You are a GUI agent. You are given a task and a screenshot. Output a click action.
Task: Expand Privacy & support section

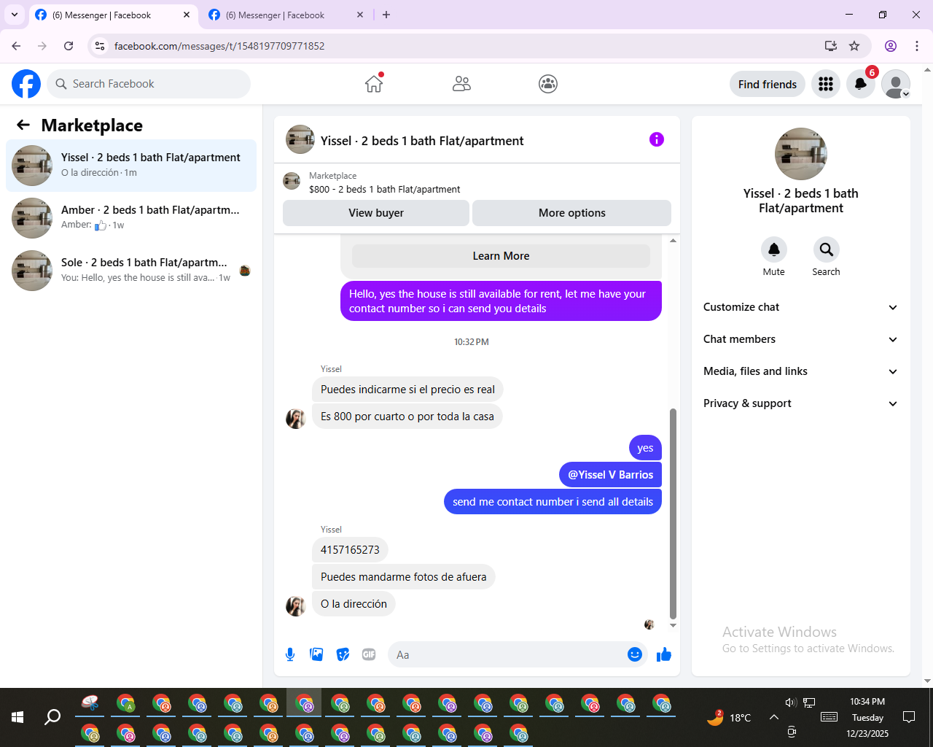click(x=801, y=403)
